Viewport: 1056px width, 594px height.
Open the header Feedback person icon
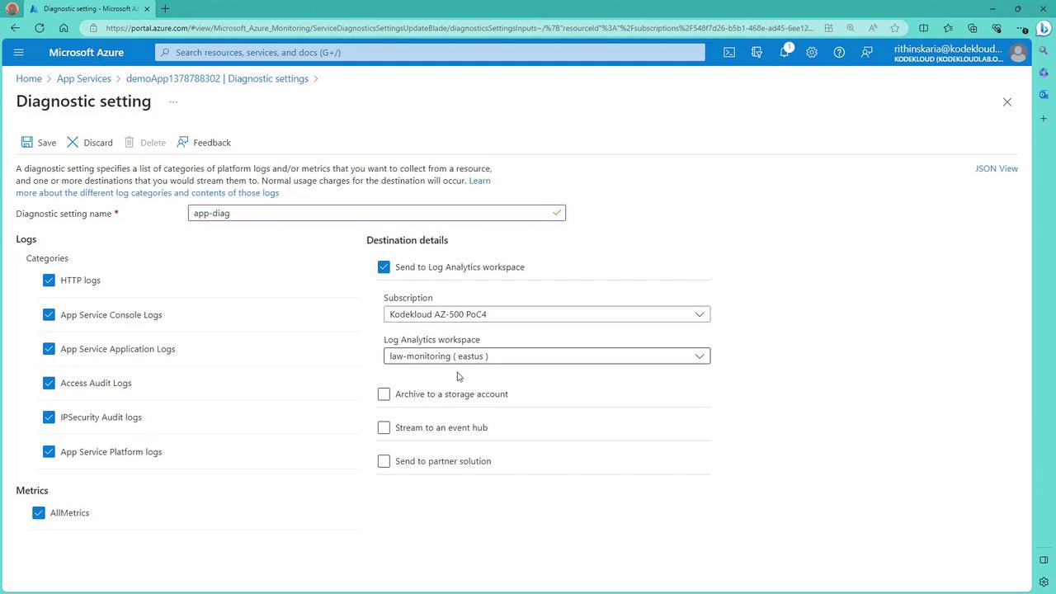coord(867,52)
